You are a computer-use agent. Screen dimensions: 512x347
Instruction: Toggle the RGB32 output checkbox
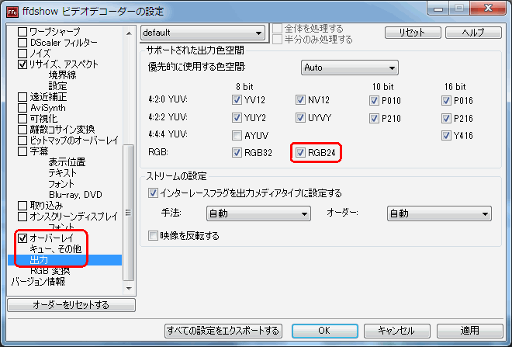(x=237, y=153)
